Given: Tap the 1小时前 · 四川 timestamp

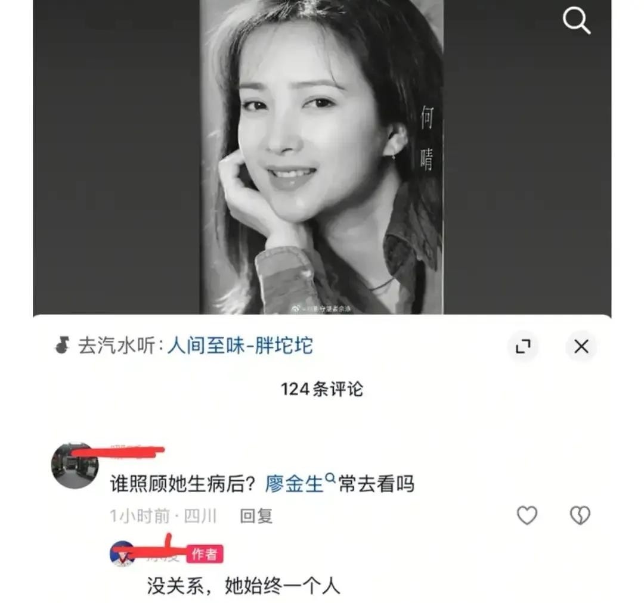Looking at the screenshot, I should [163, 516].
